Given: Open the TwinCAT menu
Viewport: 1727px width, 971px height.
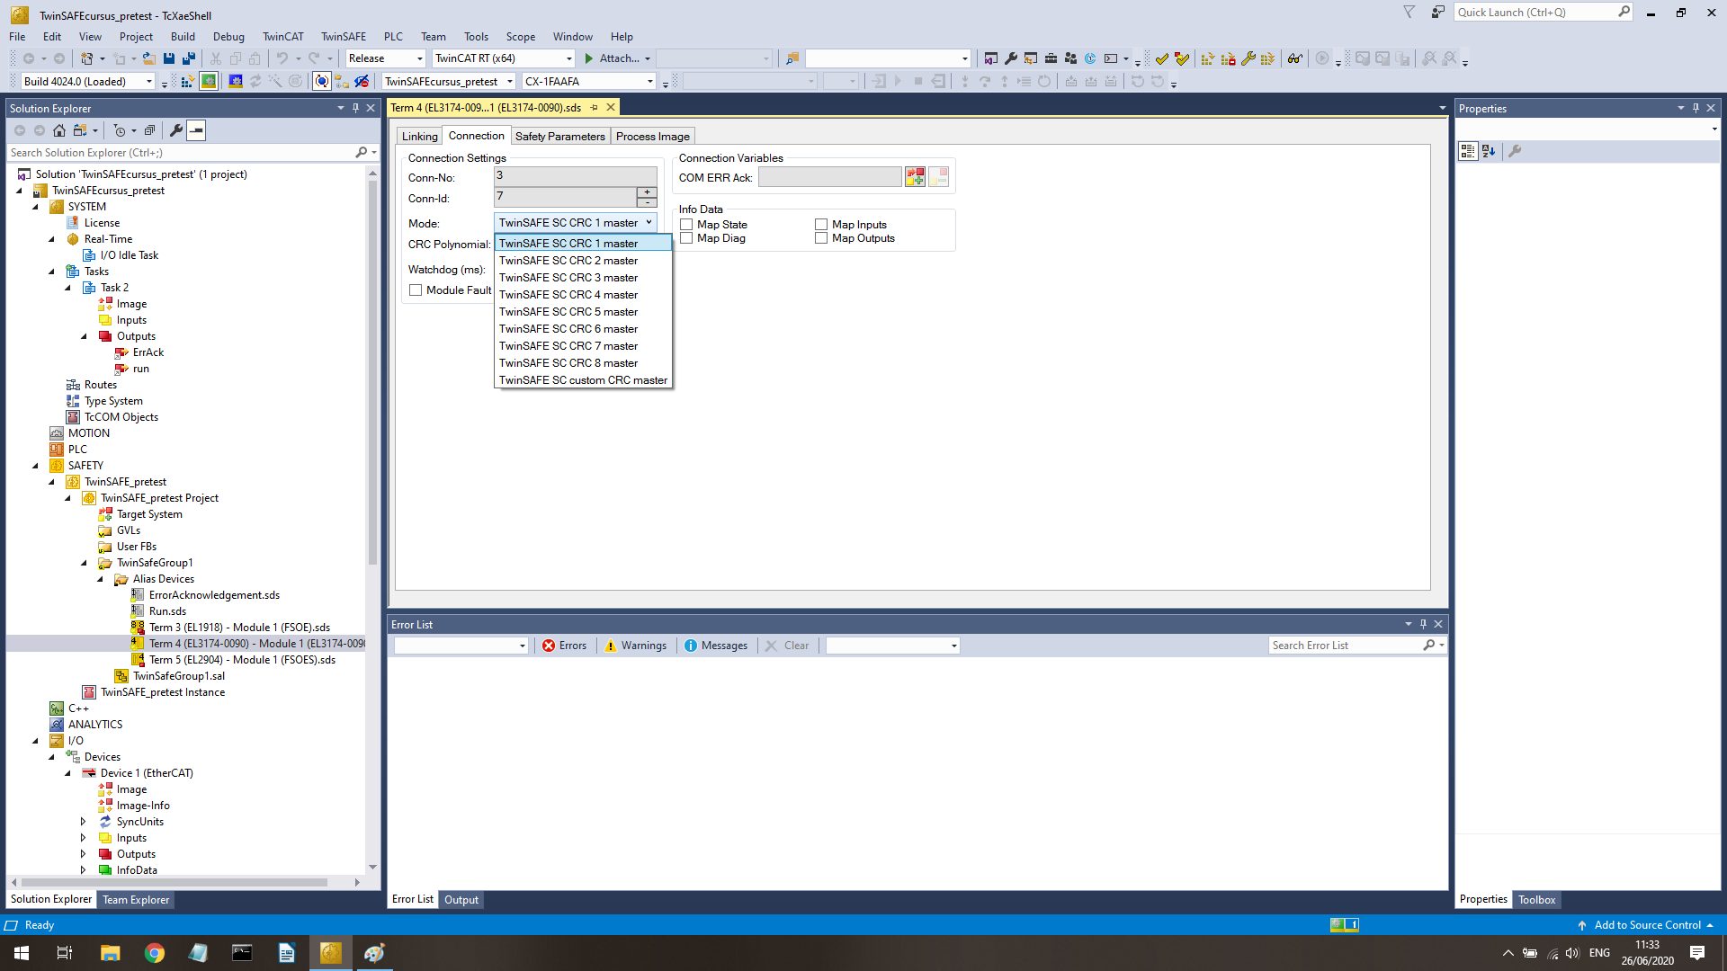Looking at the screenshot, I should pos(282,37).
